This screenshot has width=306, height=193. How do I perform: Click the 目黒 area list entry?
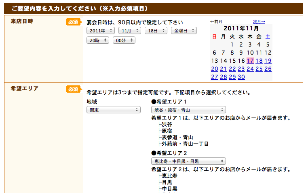(x=167, y=182)
